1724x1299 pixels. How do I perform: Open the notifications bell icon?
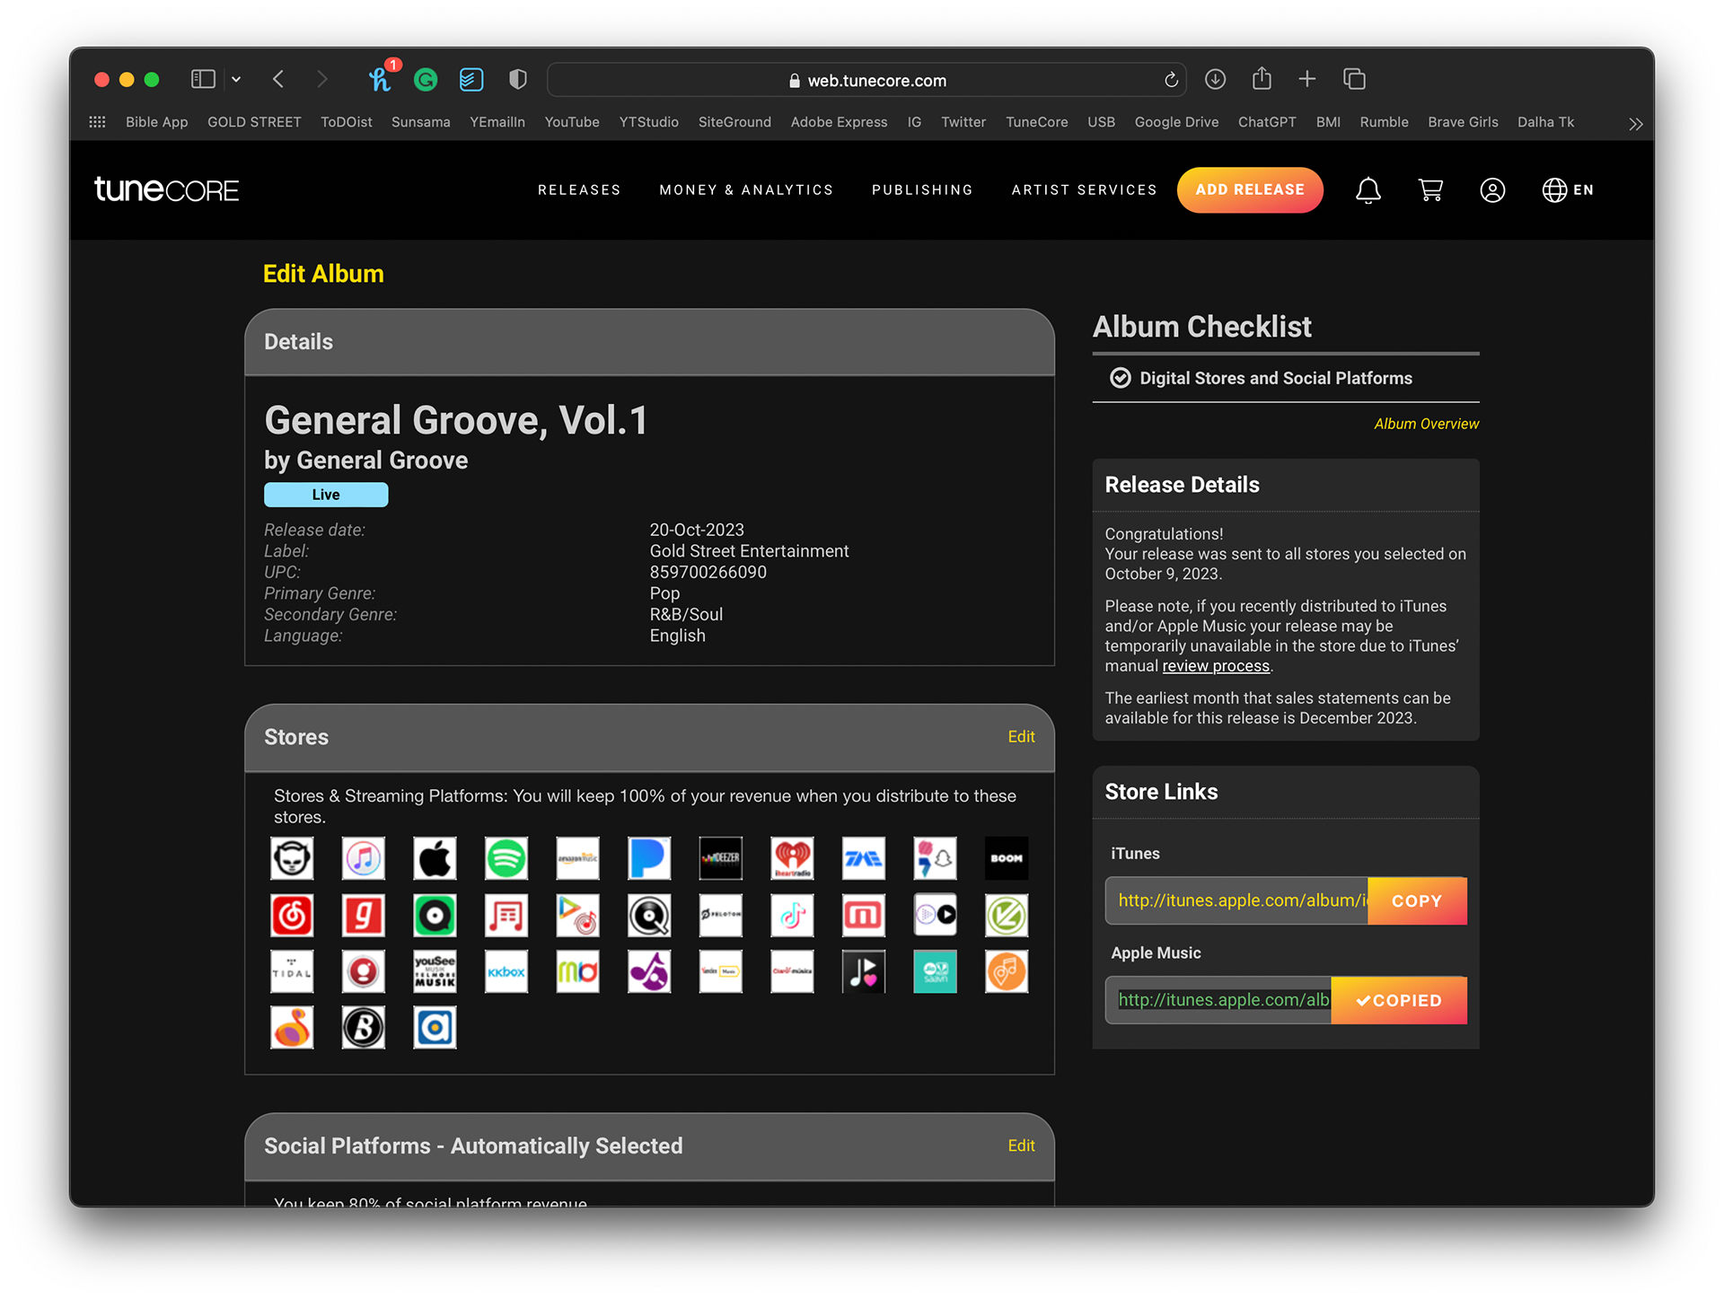coord(1368,190)
